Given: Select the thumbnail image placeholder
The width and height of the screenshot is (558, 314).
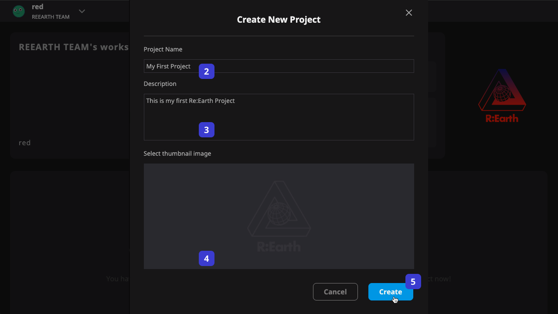Looking at the screenshot, I should pos(279,216).
